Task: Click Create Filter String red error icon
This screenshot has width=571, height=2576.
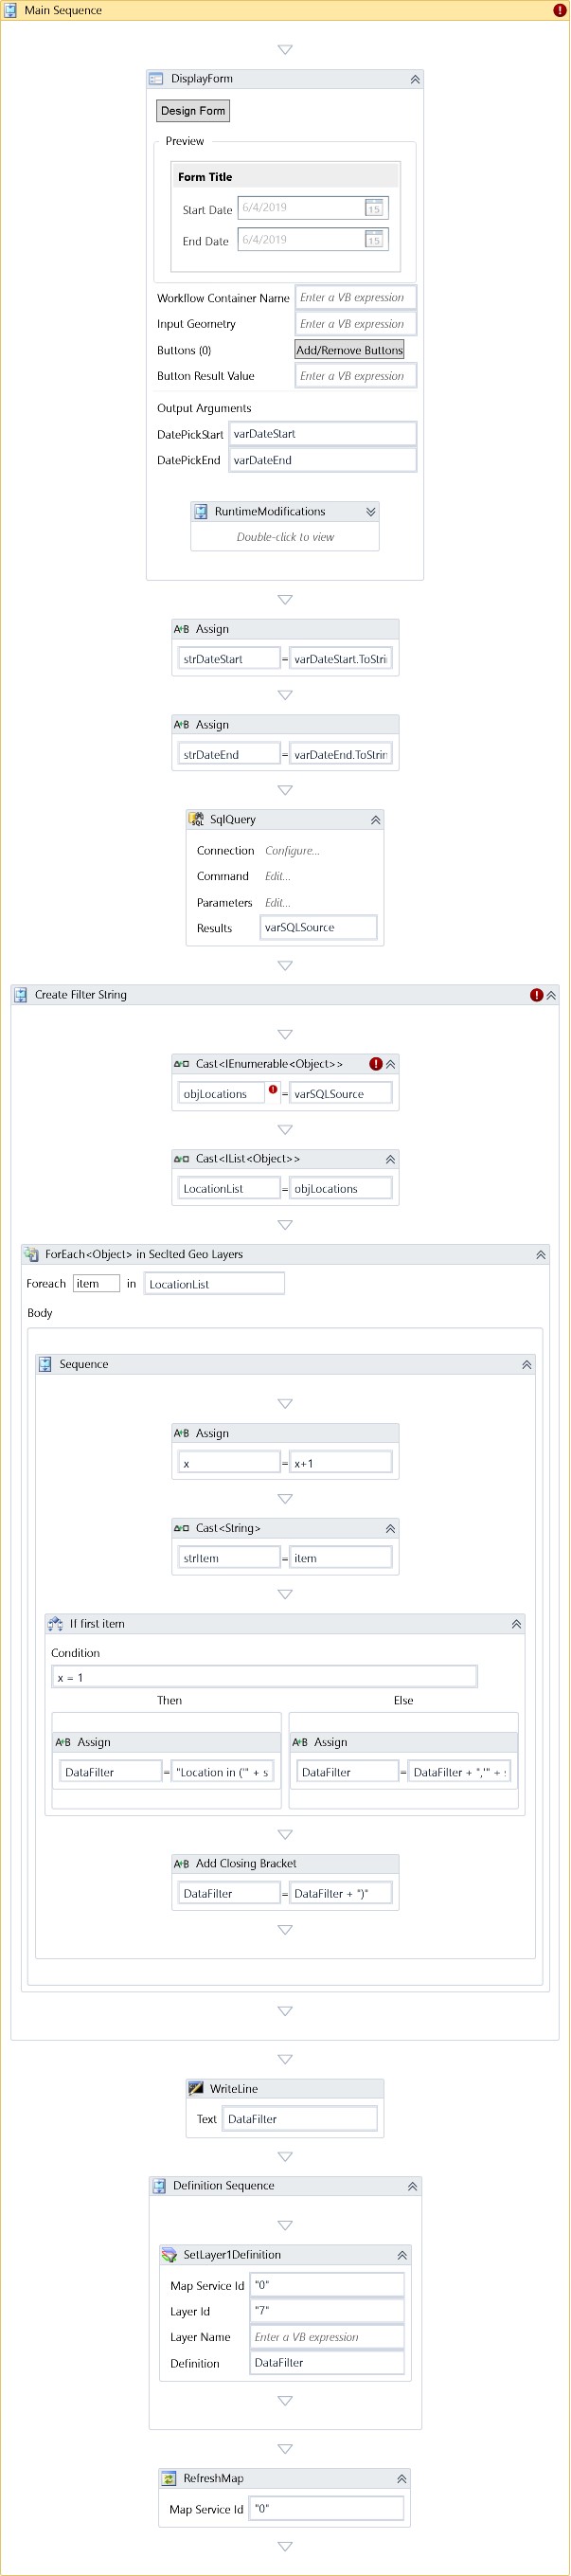Action: coord(536,995)
